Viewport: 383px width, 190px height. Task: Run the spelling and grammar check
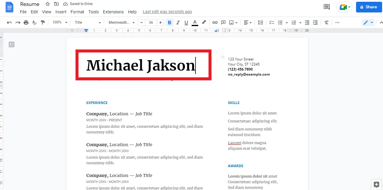[x=34, y=22]
